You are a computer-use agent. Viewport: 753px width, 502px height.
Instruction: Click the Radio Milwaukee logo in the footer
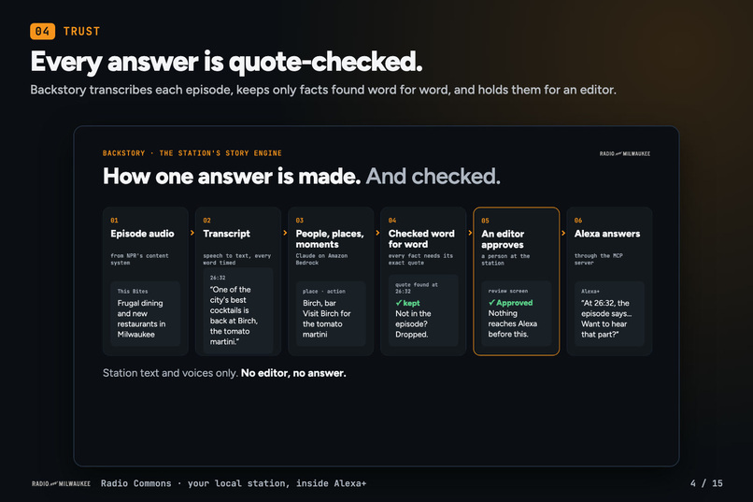click(61, 483)
